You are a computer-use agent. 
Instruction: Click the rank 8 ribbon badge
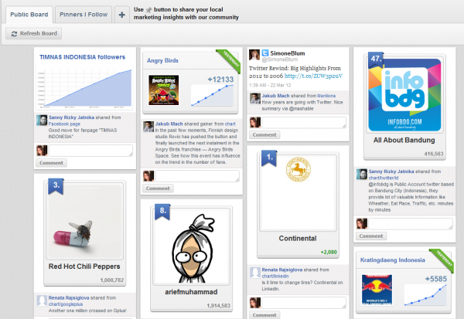[x=162, y=212]
